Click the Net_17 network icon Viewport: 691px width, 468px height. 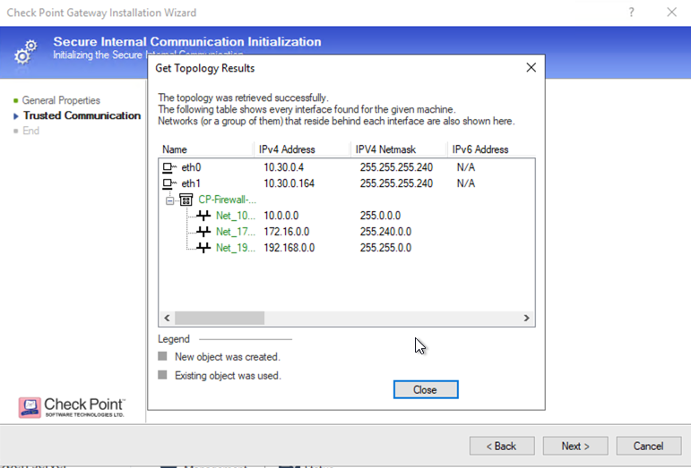203,232
